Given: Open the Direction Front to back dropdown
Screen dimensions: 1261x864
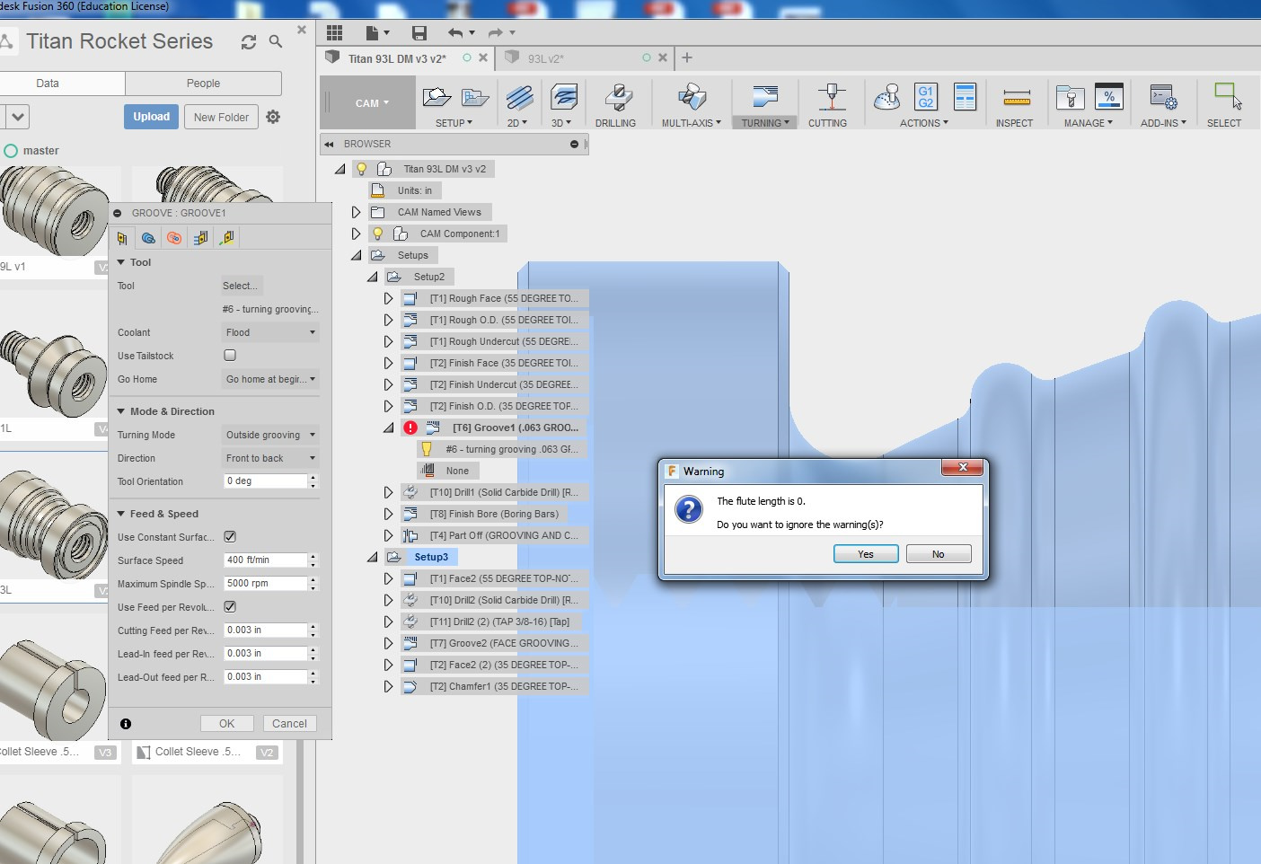Looking at the screenshot, I should pos(270,458).
